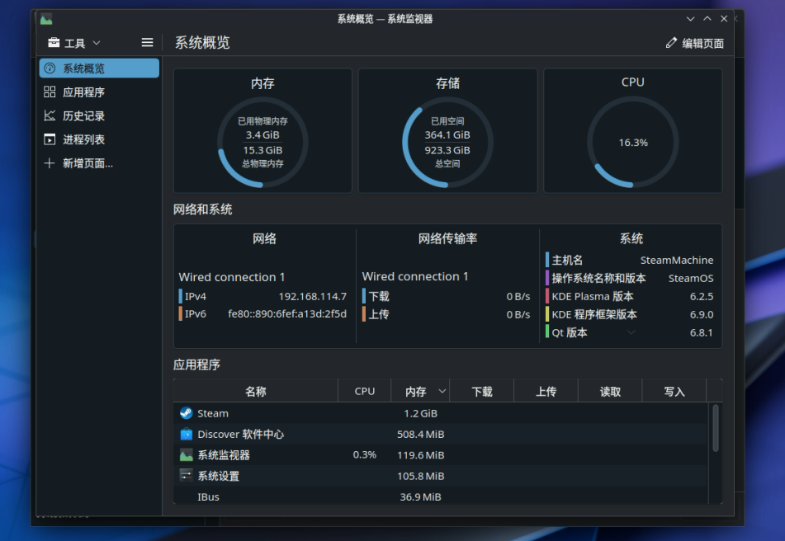
Task: Open the 工具 dropdown menu
Action: pos(74,43)
